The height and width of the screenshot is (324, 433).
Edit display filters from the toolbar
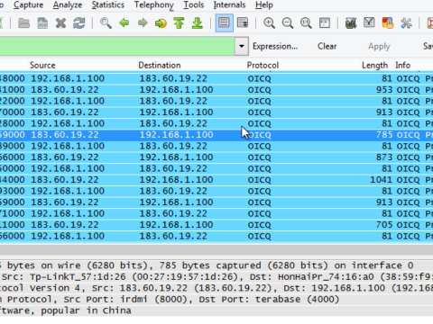tap(369, 23)
